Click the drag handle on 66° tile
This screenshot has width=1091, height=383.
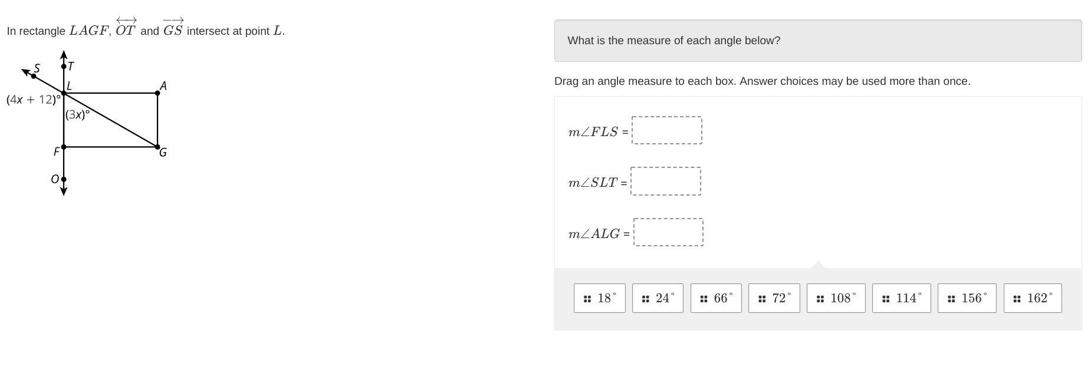[x=704, y=299]
